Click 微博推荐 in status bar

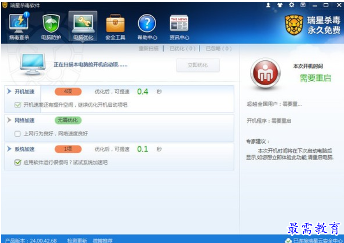coord(102,241)
